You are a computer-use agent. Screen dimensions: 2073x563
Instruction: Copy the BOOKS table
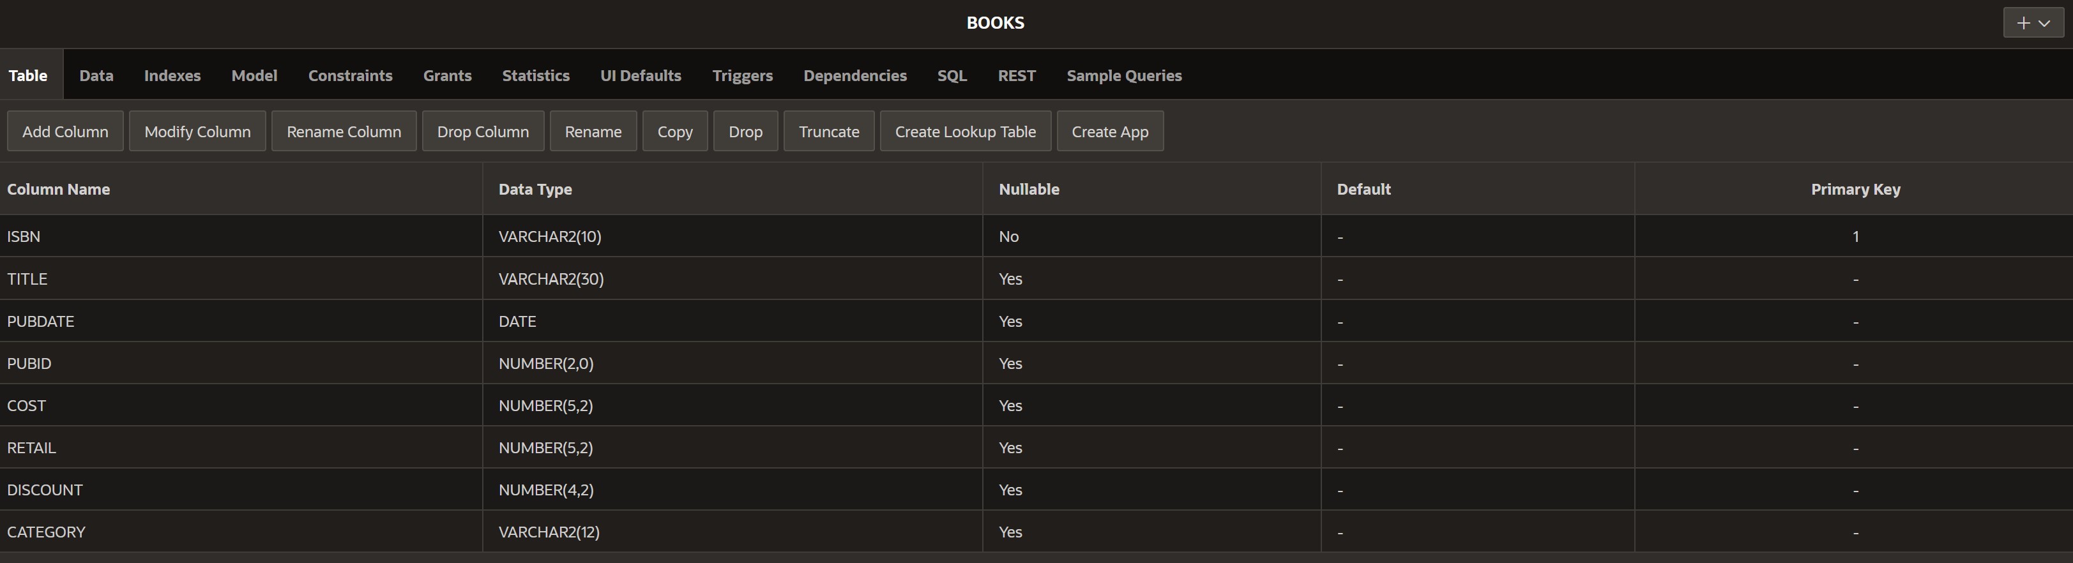675,131
